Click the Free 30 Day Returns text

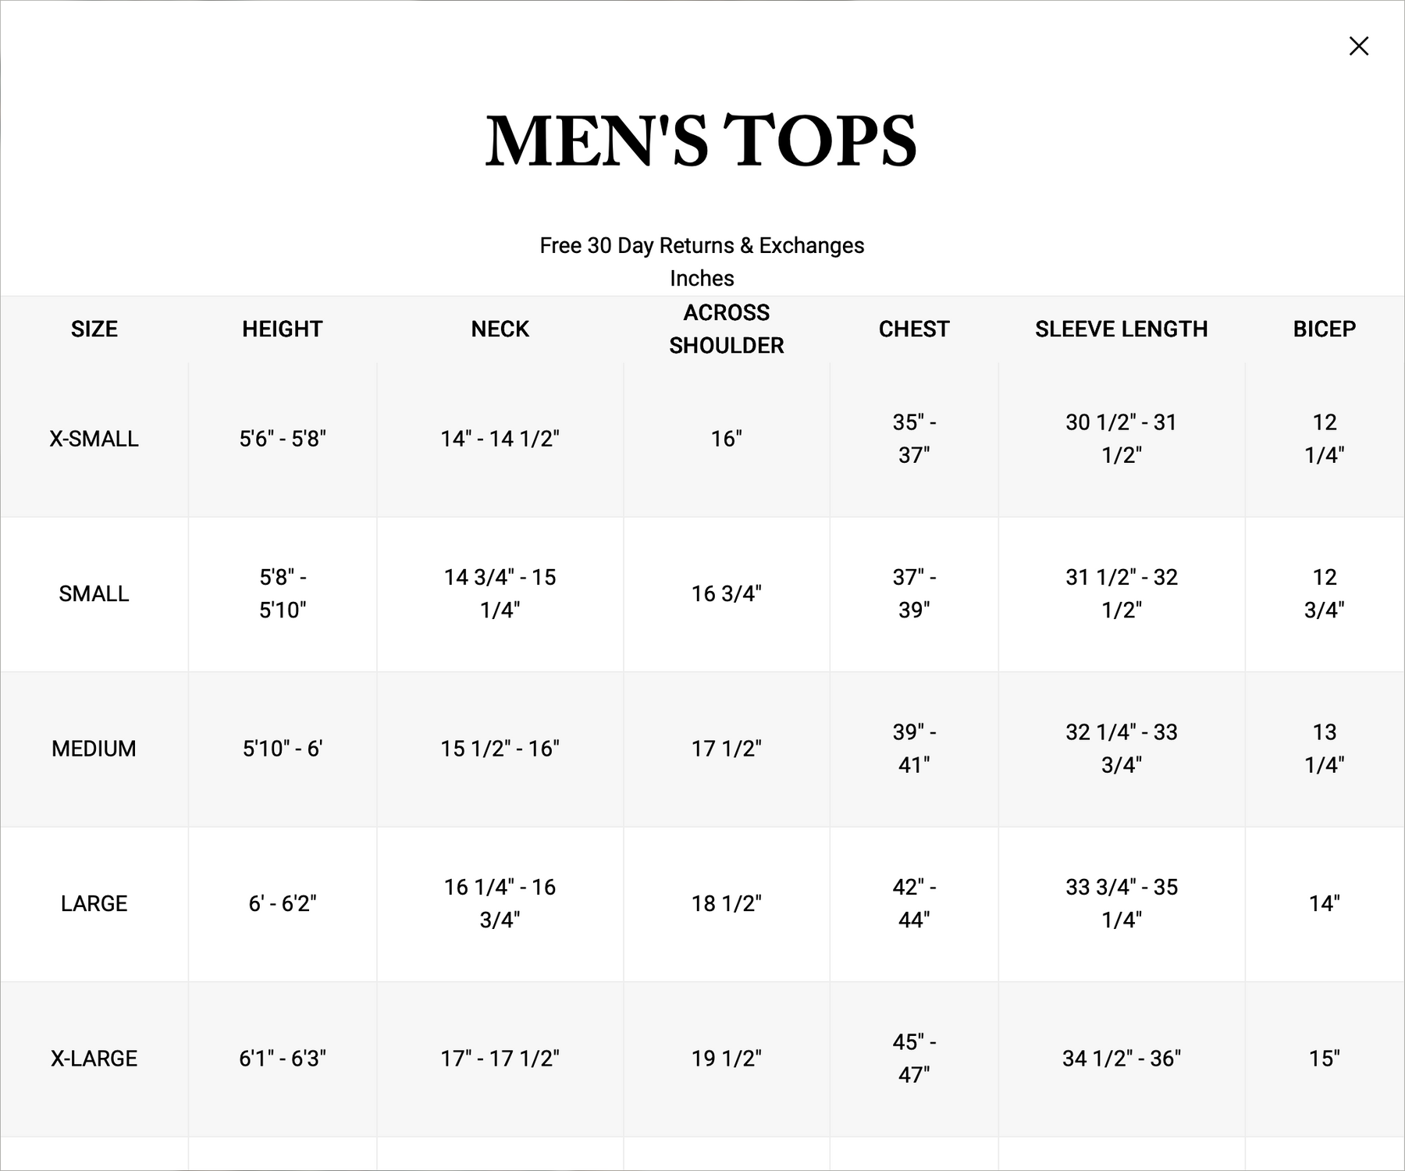pyautogui.click(x=702, y=246)
